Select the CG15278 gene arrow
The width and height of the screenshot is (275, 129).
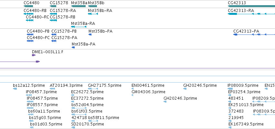pos(53,6)
